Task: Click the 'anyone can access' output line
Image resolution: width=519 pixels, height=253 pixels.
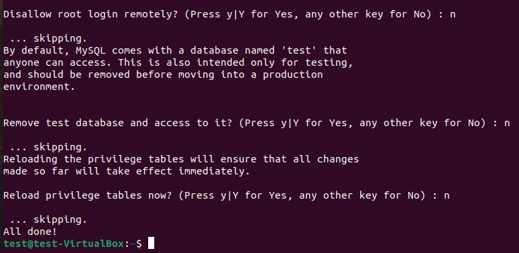Action: click(178, 62)
